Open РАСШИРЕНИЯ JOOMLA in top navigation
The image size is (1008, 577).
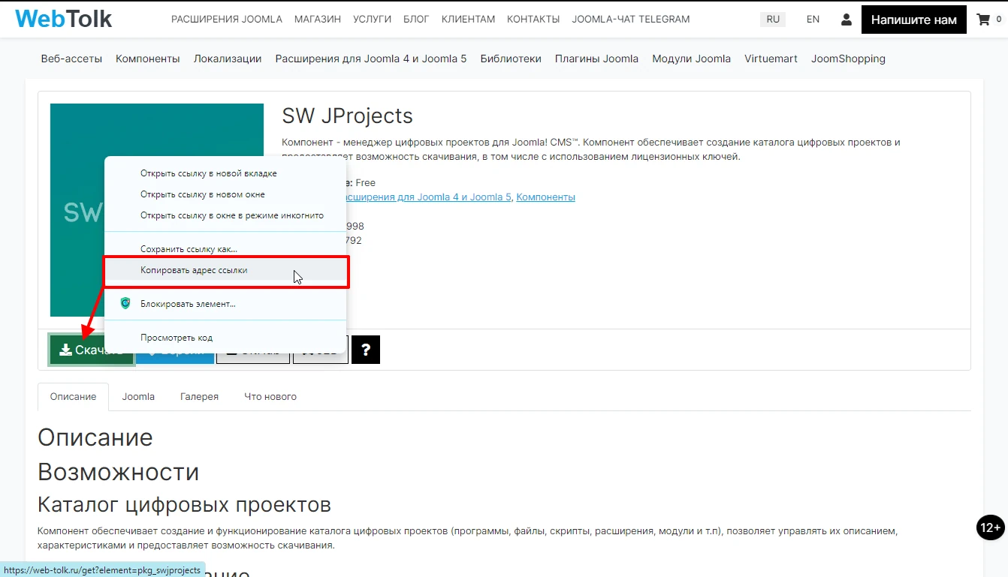pyautogui.click(x=227, y=20)
